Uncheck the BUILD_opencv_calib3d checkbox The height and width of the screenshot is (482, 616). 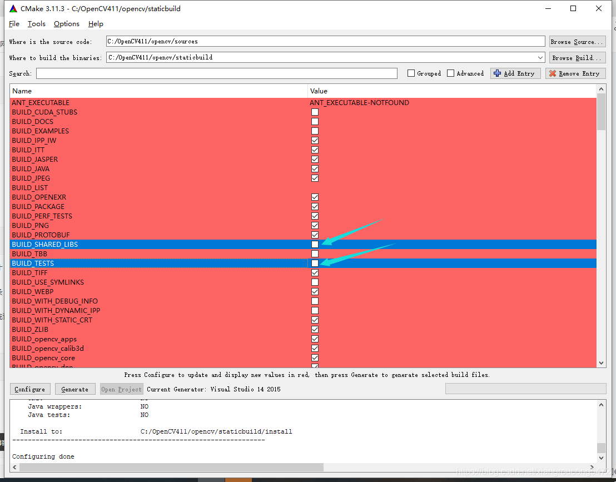315,349
